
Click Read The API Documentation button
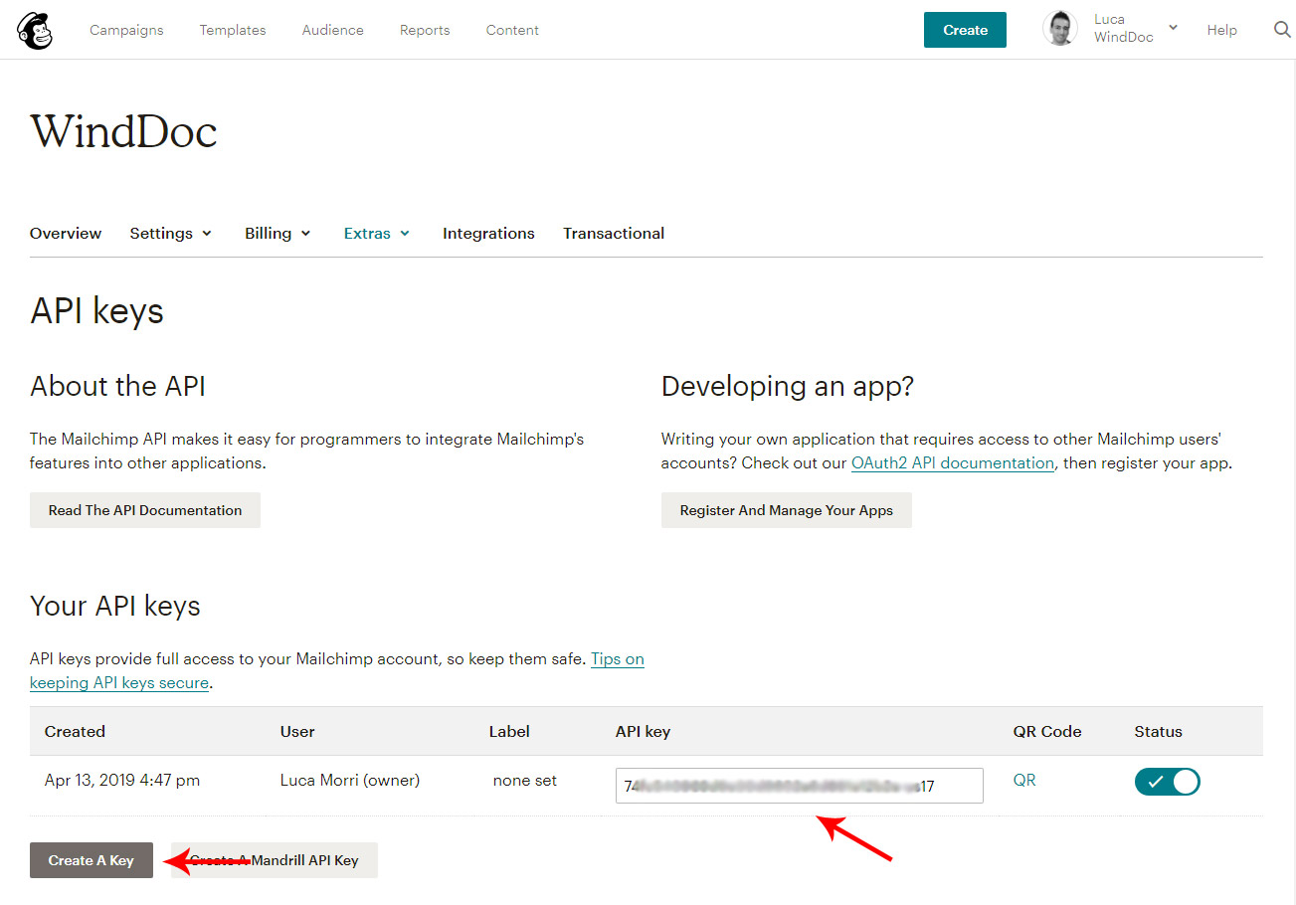pos(145,510)
